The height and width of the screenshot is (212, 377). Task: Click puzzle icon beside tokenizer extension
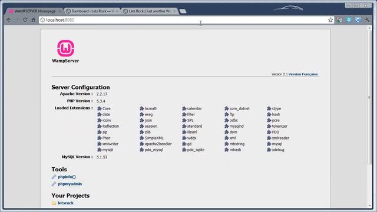tap(269, 126)
